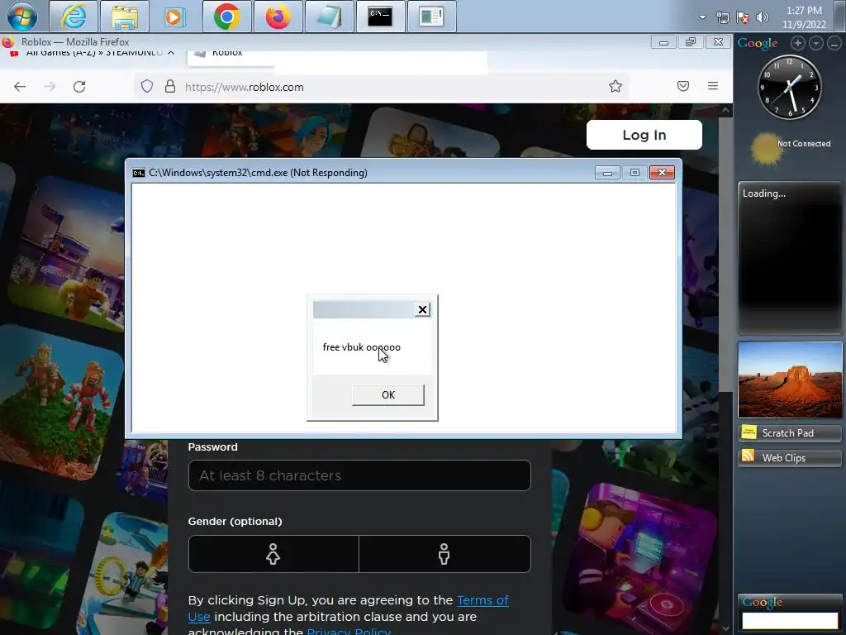Image resolution: width=846 pixels, height=635 pixels.
Task: Open the last taskbar window icon
Action: click(431, 17)
